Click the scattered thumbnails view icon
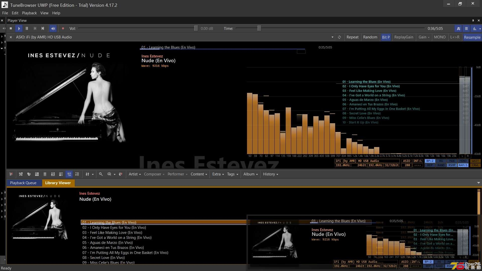This screenshot has height=271, width=482. [x=21, y=174]
